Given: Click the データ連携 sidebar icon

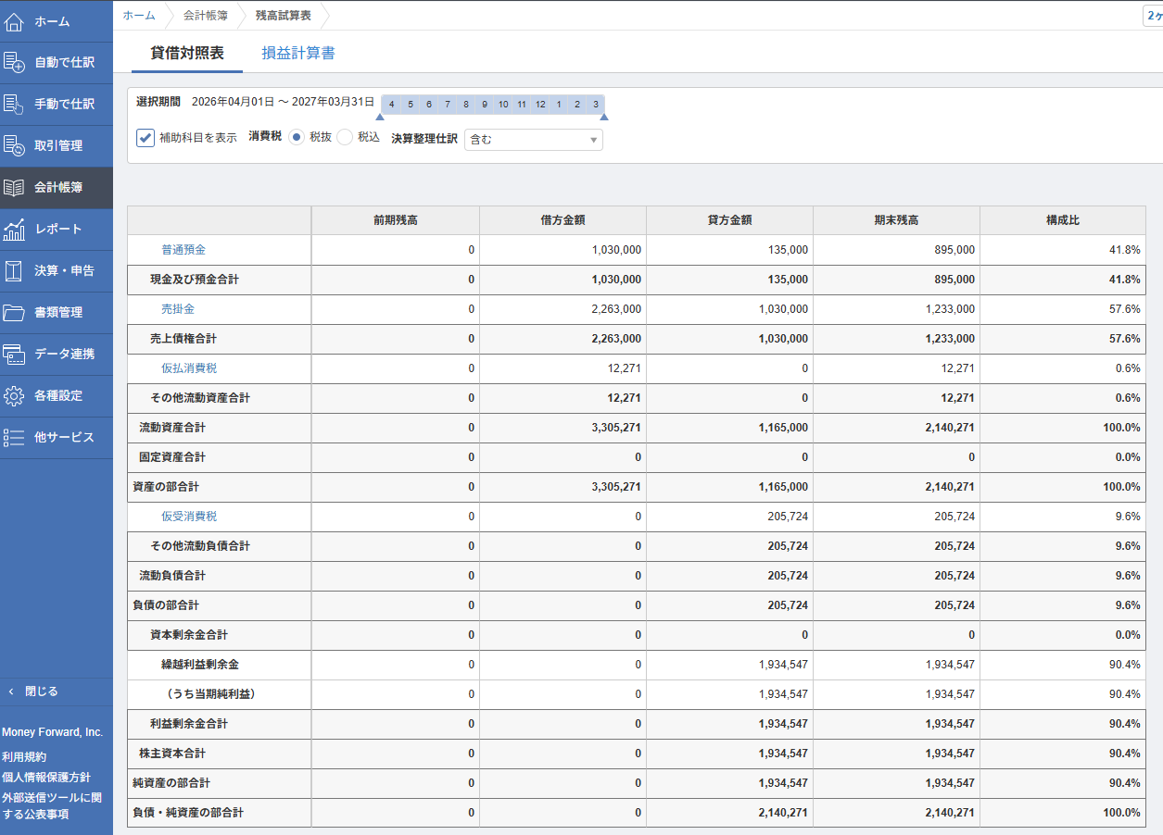Looking at the screenshot, I should click(14, 354).
